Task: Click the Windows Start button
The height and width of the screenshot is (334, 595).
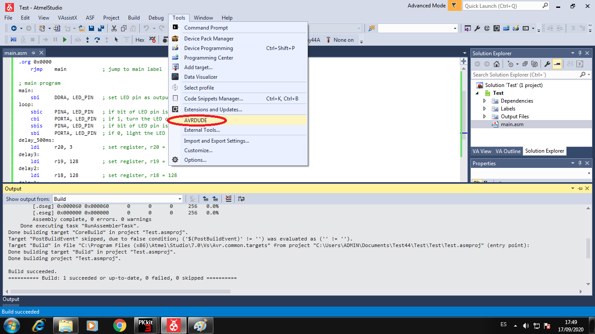Action: [11, 325]
